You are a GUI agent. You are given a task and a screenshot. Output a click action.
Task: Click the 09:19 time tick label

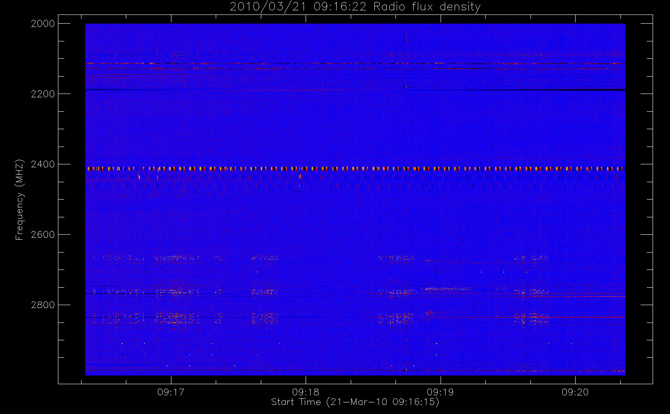pos(440,392)
